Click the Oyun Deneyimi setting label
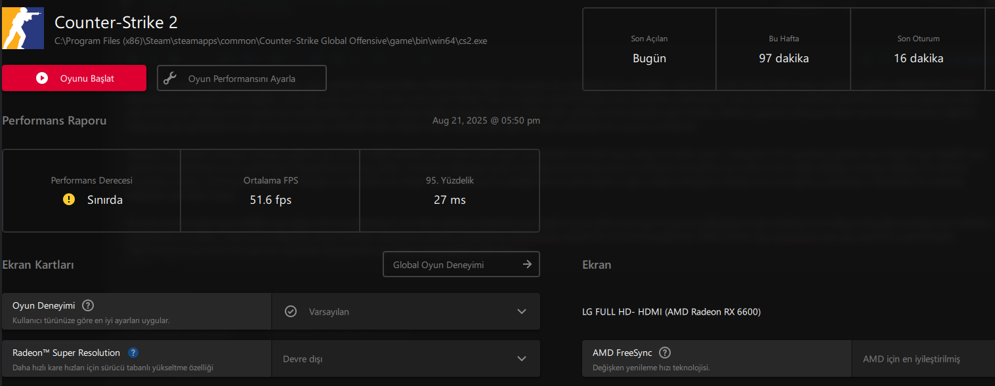Viewport: 995px width, 386px height. pyautogui.click(x=43, y=305)
